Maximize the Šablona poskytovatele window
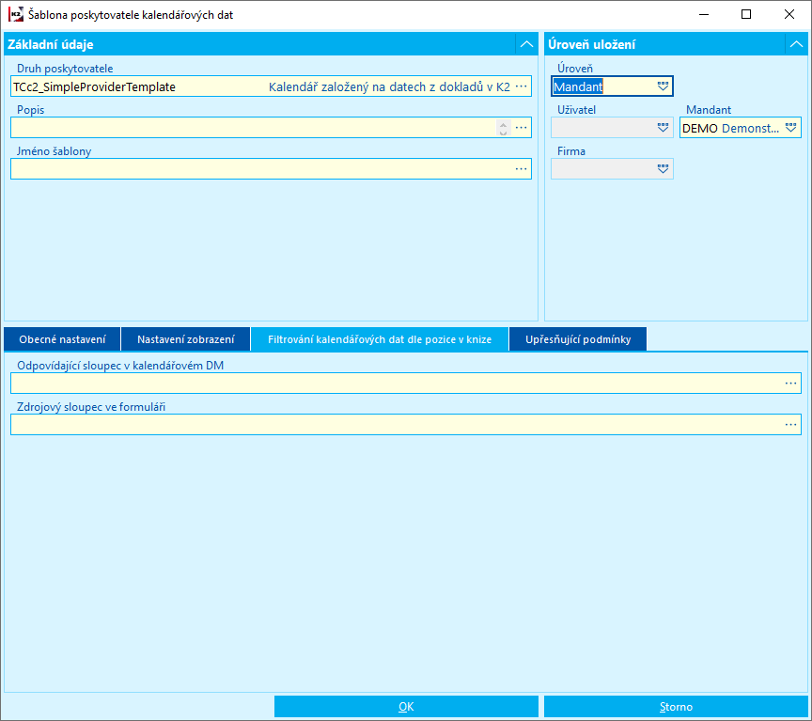Viewport: 812px width, 721px height. [x=745, y=14]
